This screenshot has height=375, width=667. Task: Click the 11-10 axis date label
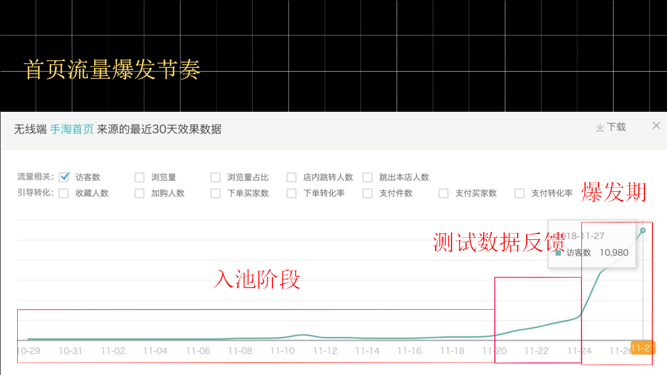(282, 351)
